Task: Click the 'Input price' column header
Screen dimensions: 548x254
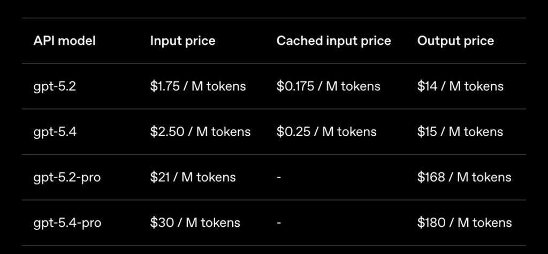Action: (182, 41)
